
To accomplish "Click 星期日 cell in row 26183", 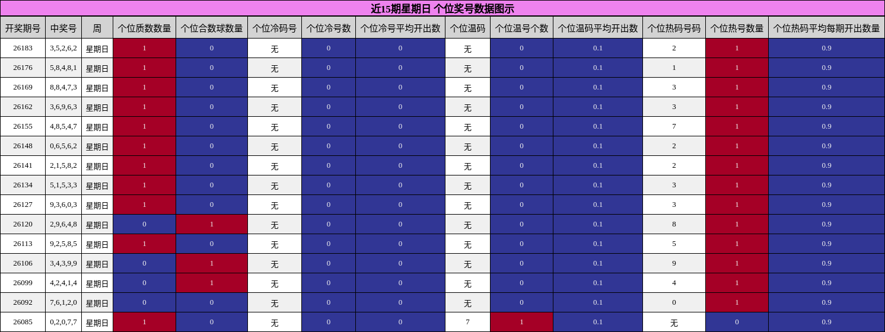I will click(x=97, y=48).
